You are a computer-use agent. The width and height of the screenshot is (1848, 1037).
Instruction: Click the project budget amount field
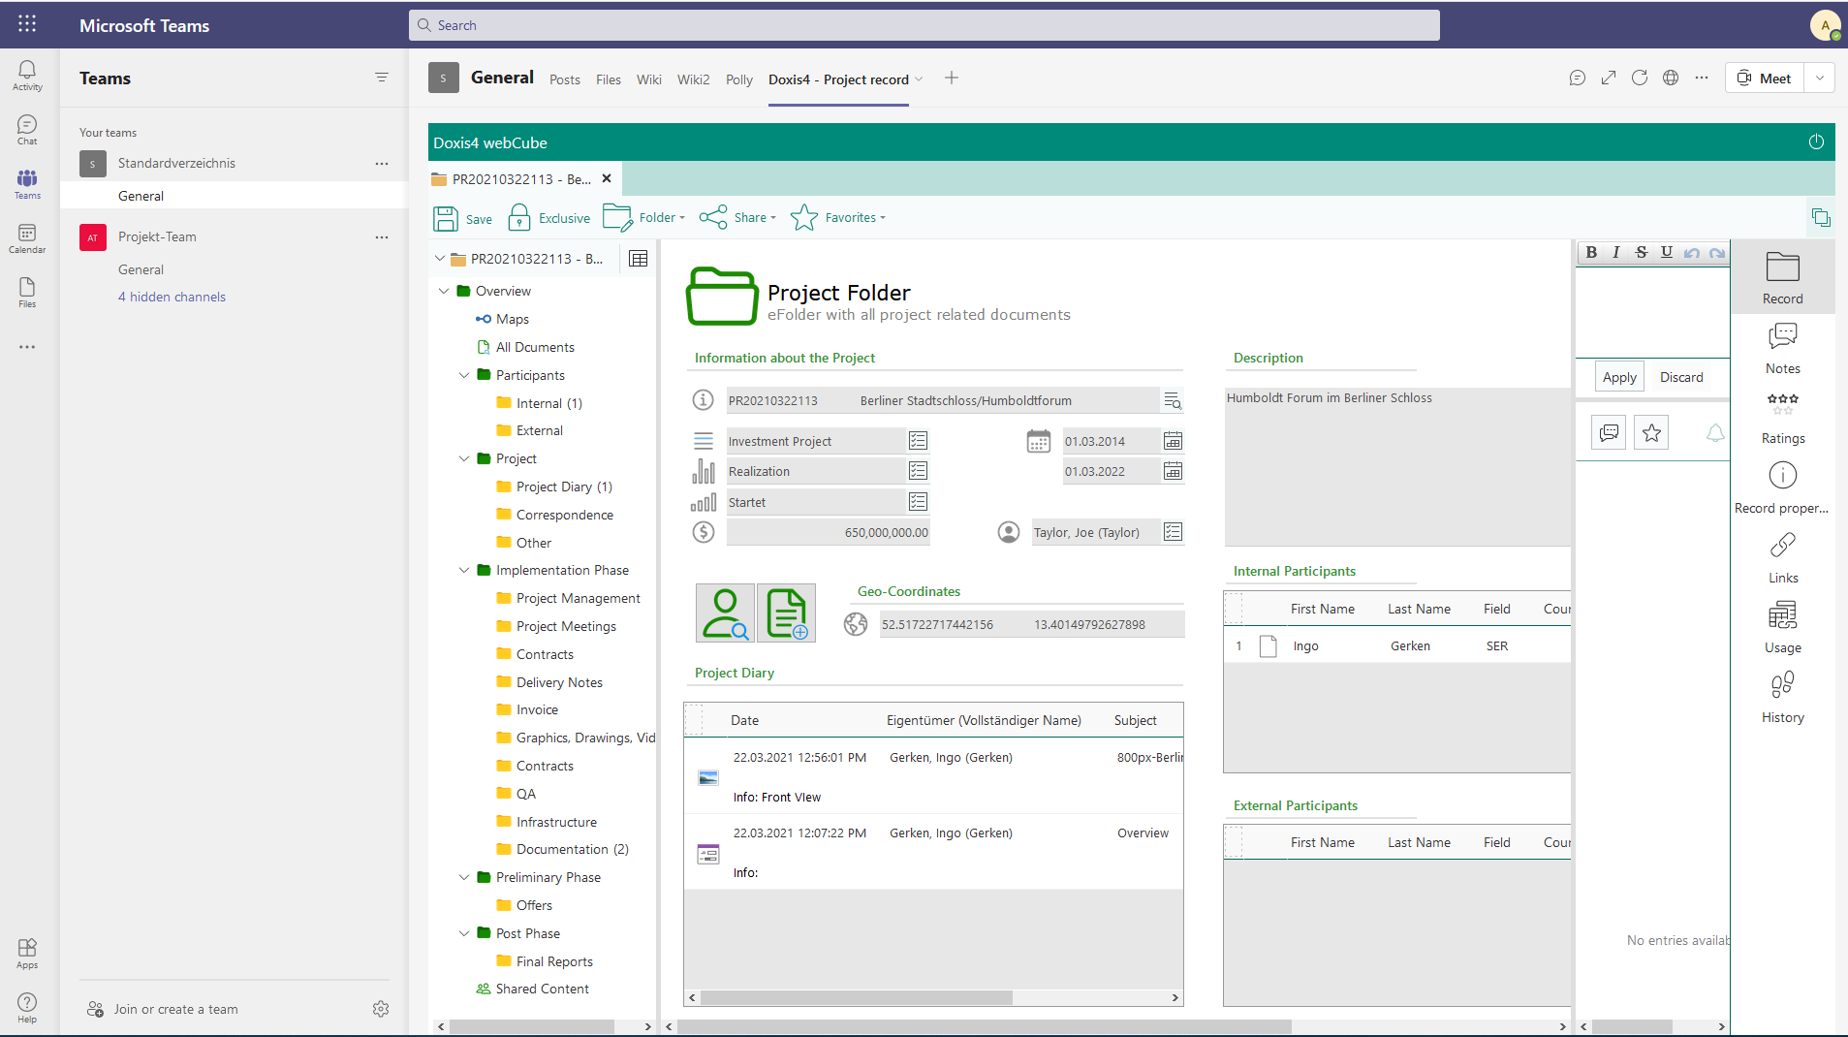tap(829, 532)
